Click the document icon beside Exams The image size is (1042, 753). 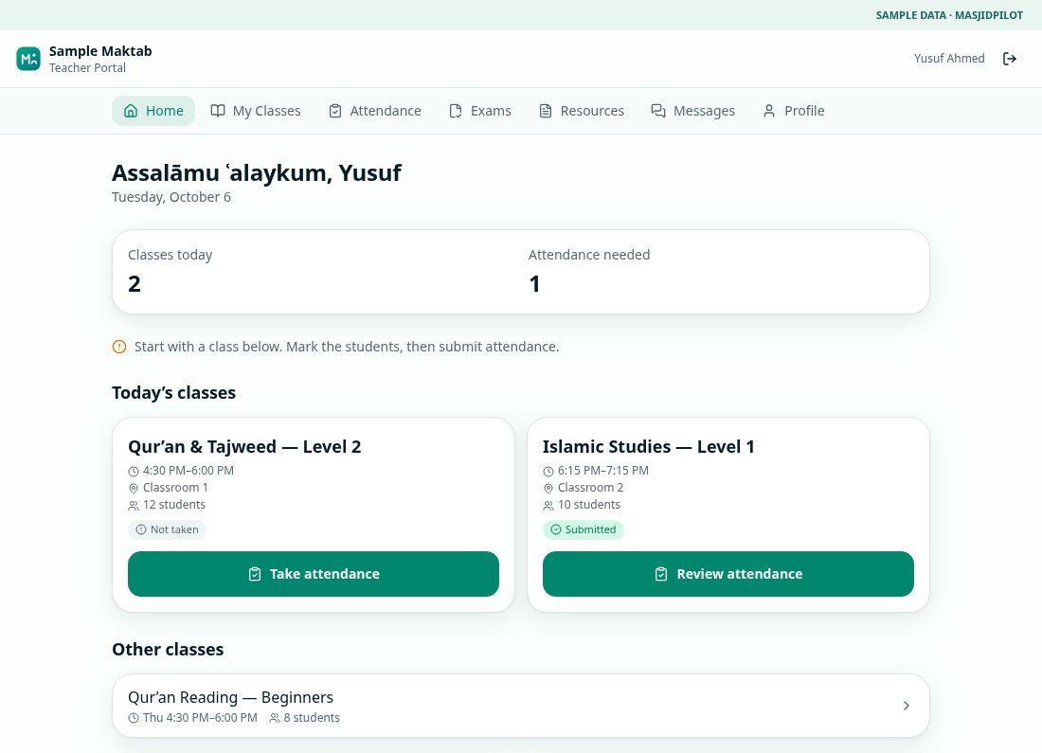[456, 111]
